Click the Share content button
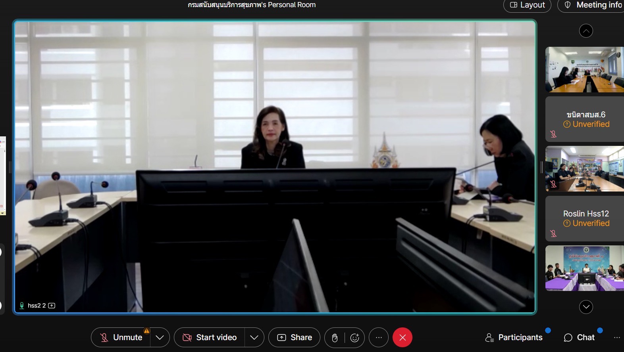Image resolution: width=624 pixels, height=352 pixels. point(294,338)
